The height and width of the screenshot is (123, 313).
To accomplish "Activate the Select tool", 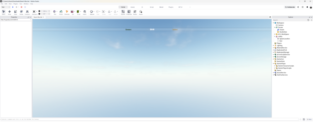I will click(3, 12).
